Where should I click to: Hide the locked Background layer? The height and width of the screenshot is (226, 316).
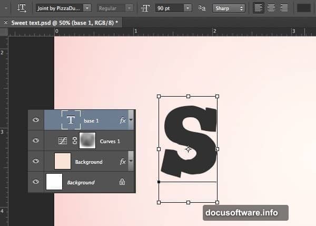pyautogui.click(x=36, y=182)
